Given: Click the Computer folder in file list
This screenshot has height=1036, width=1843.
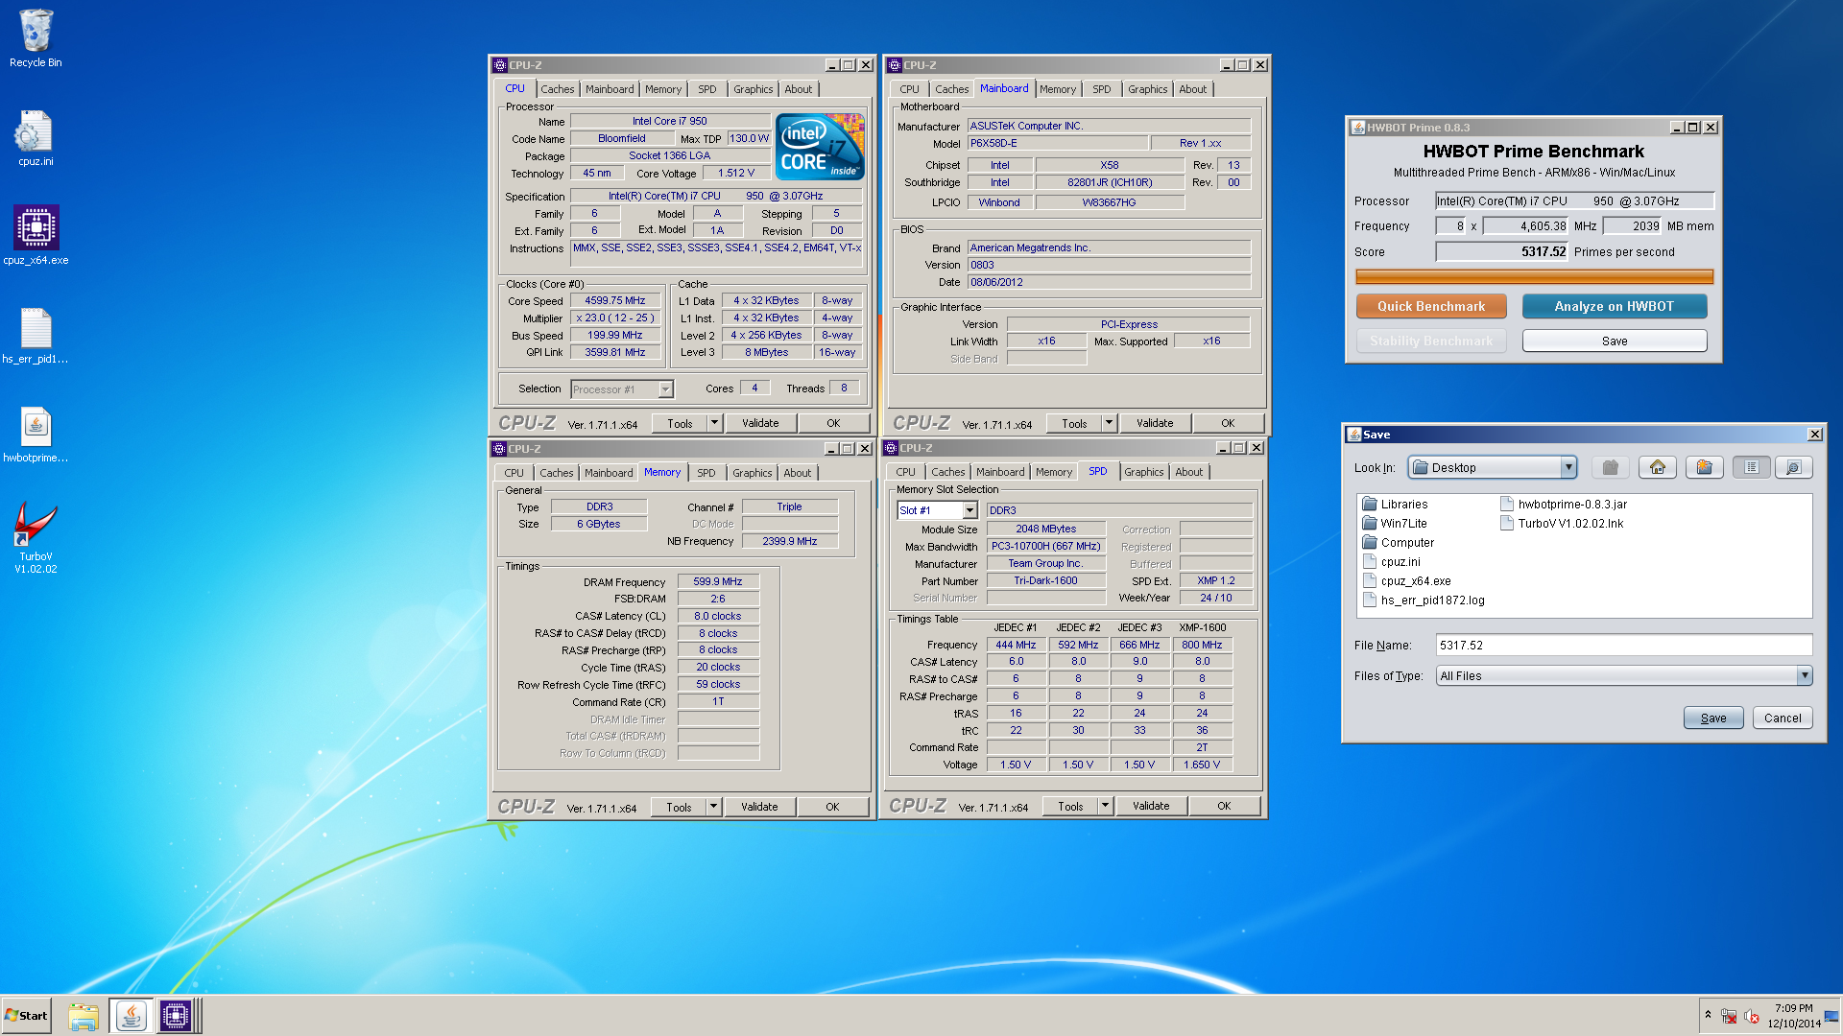Looking at the screenshot, I should click(x=1399, y=542).
